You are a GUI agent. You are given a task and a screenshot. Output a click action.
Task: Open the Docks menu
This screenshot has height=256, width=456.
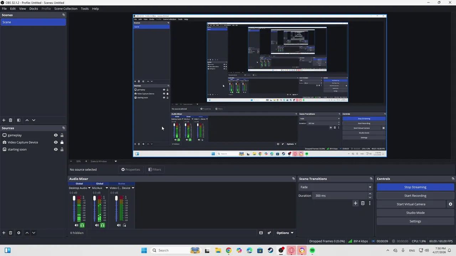tap(33, 9)
